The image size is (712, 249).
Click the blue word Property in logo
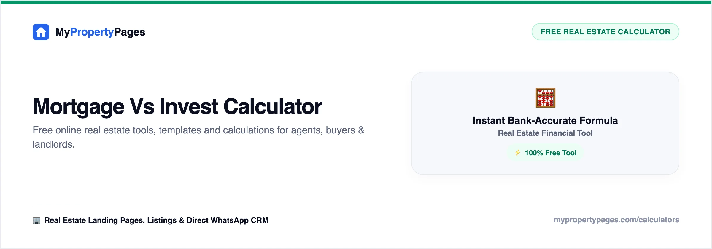[x=92, y=32]
